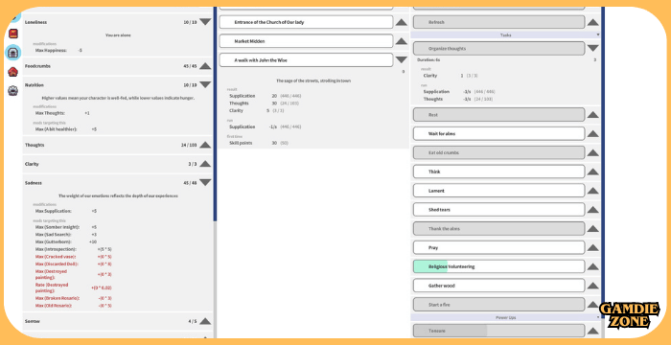Go to Entrance of the Church of Our Lady
This screenshot has width=671, height=345.
(x=306, y=22)
